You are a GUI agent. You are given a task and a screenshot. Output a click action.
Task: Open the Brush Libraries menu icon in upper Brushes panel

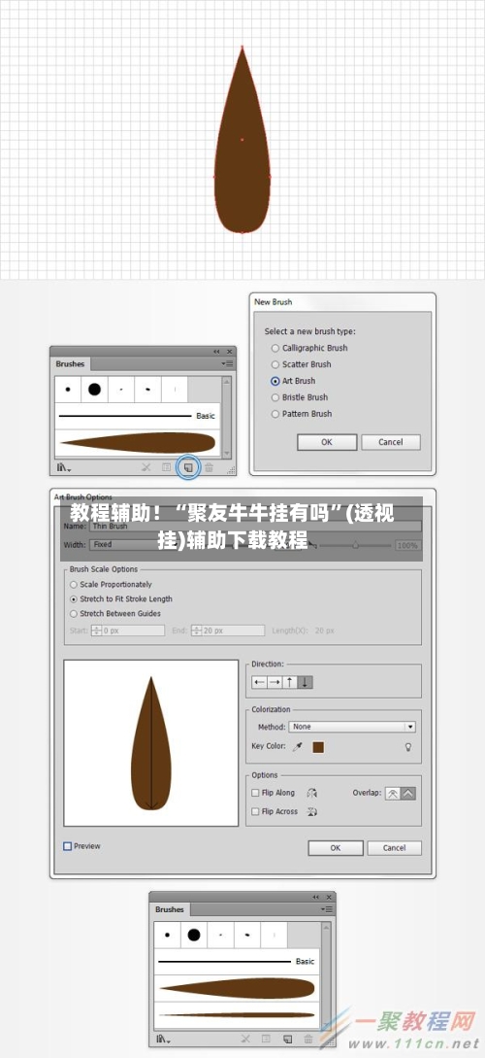click(x=64, y=467)
